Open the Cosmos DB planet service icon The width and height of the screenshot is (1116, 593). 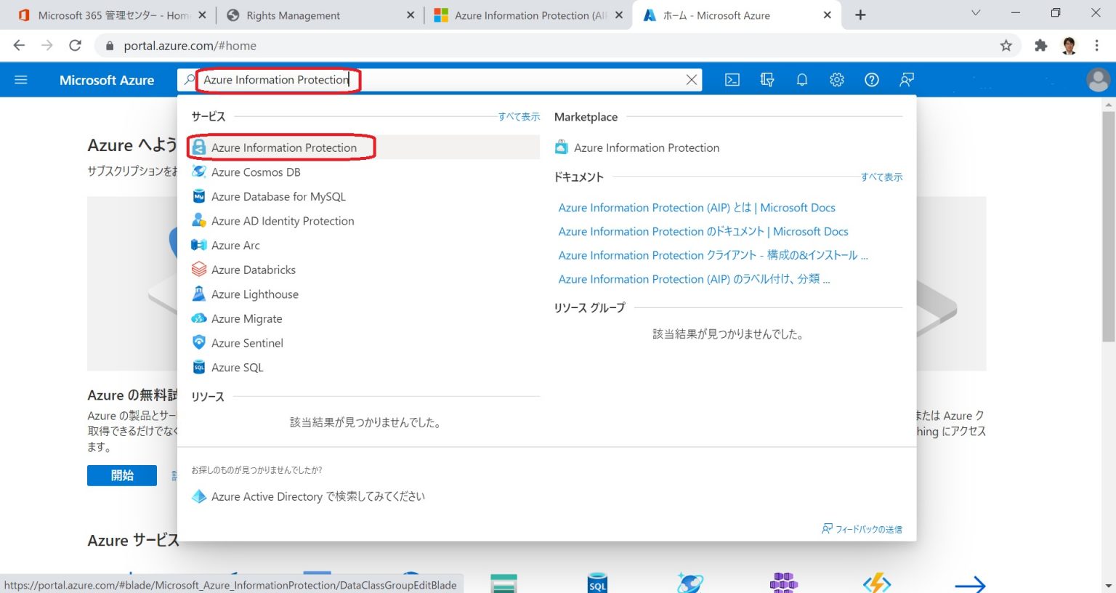click(x=690, y=583)
